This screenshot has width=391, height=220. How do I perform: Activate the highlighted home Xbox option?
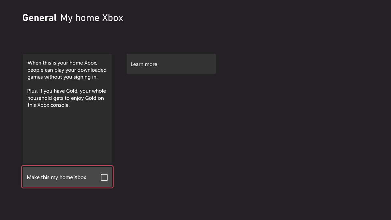click(67, 177)
